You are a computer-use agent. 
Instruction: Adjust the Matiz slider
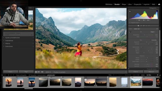coord(147,37)
